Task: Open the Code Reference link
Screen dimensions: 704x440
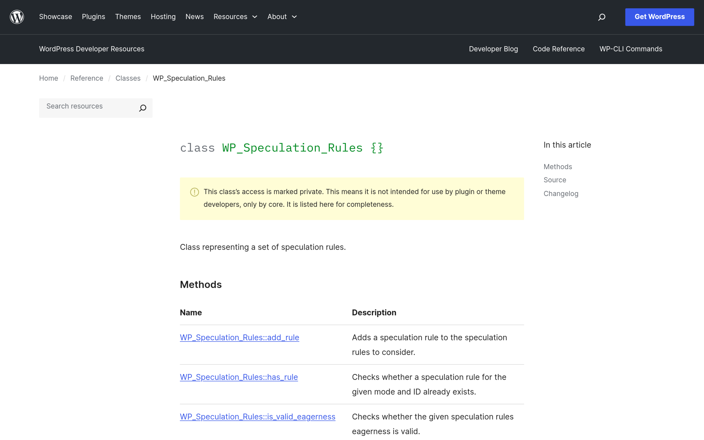Action: click(x=559, y=49)
